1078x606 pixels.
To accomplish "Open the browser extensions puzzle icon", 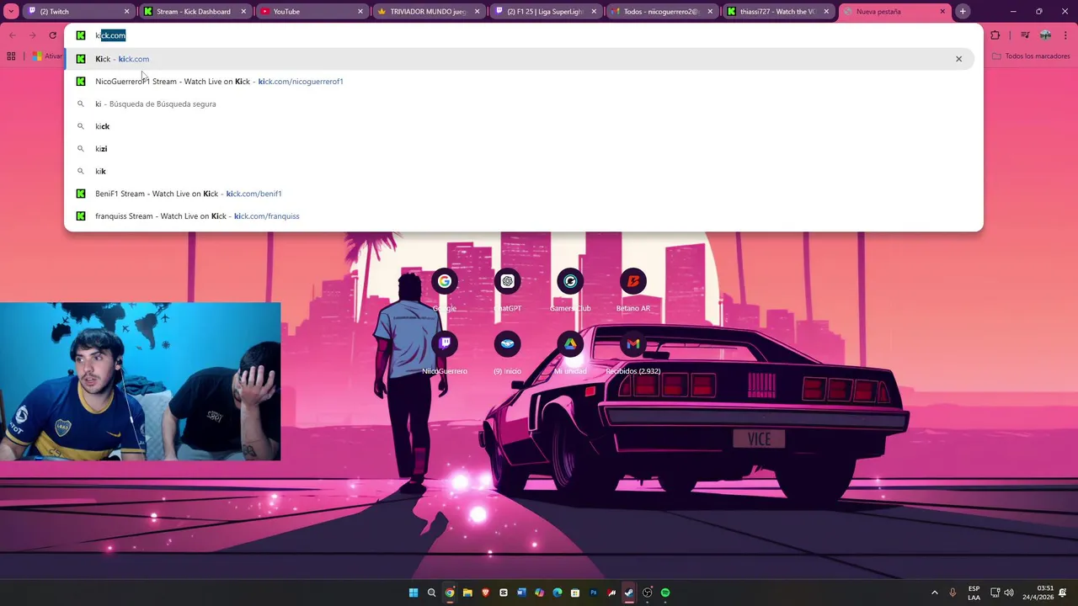I will 995,35.
